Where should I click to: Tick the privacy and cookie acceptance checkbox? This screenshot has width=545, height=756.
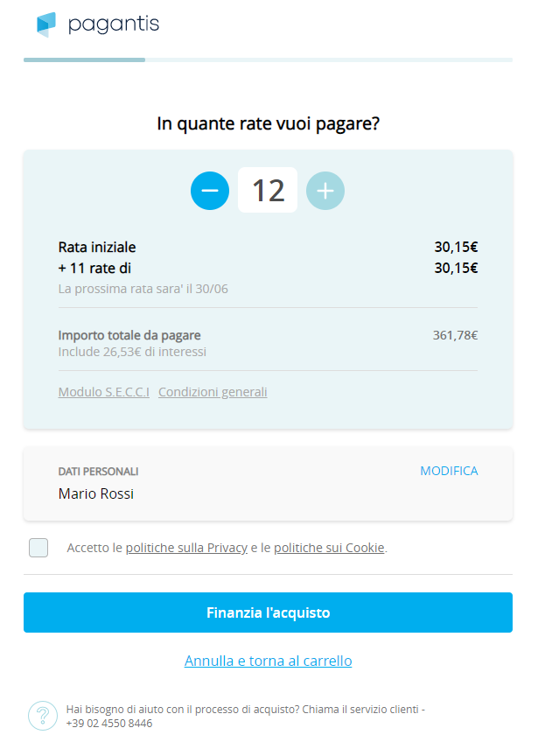tap(38, 548)
